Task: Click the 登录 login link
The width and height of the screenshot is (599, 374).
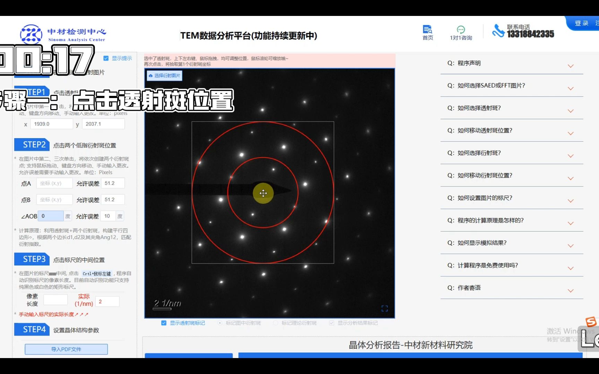Action: 581,23
